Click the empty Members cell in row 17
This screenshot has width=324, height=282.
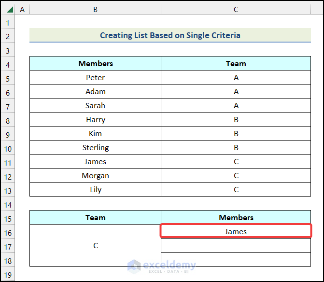[236, 246]
